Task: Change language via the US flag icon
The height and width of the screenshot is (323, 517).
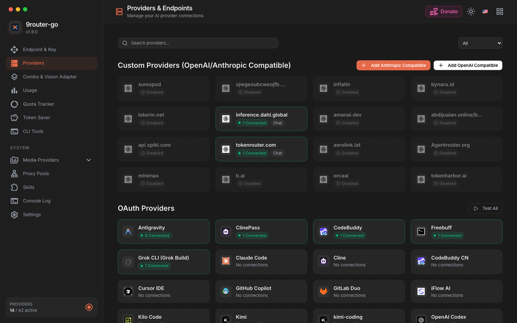Action: 485,11
